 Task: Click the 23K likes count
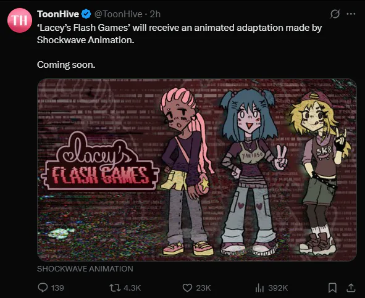203,288
